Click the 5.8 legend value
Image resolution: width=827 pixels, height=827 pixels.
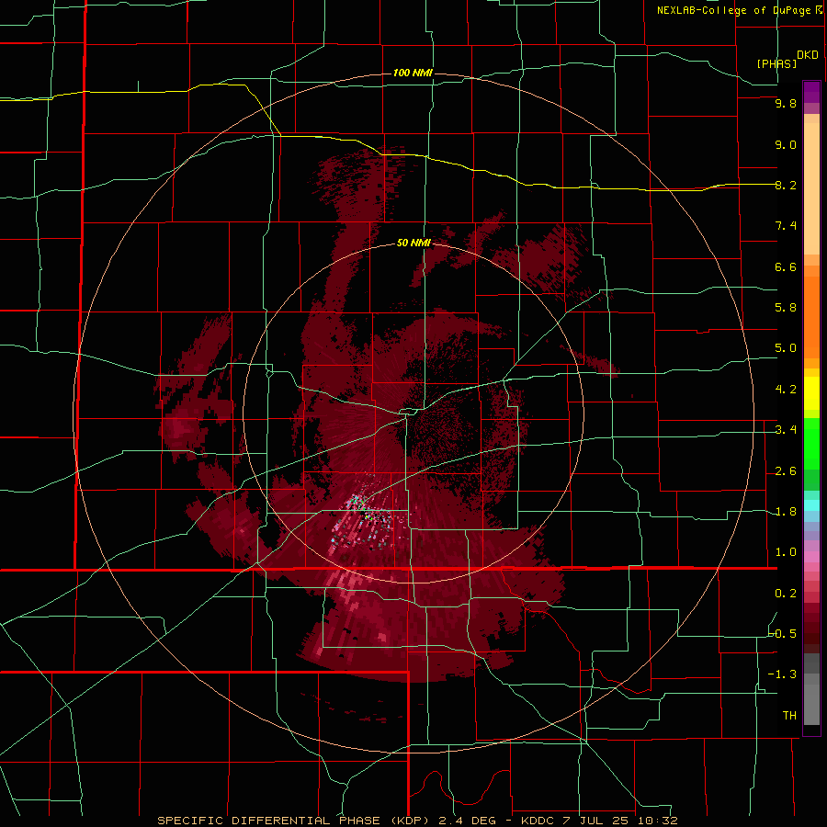(x=786, y=308)
